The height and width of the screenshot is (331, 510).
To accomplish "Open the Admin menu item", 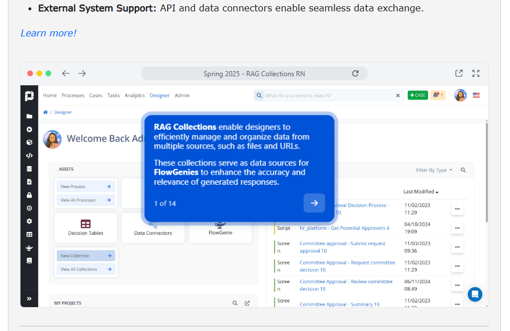I will [182, 96].
